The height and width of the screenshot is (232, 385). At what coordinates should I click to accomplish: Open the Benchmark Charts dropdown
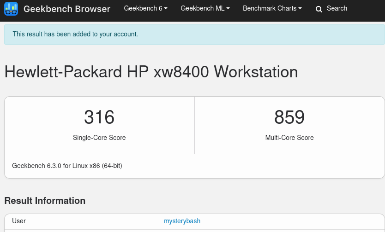(272, 8)
